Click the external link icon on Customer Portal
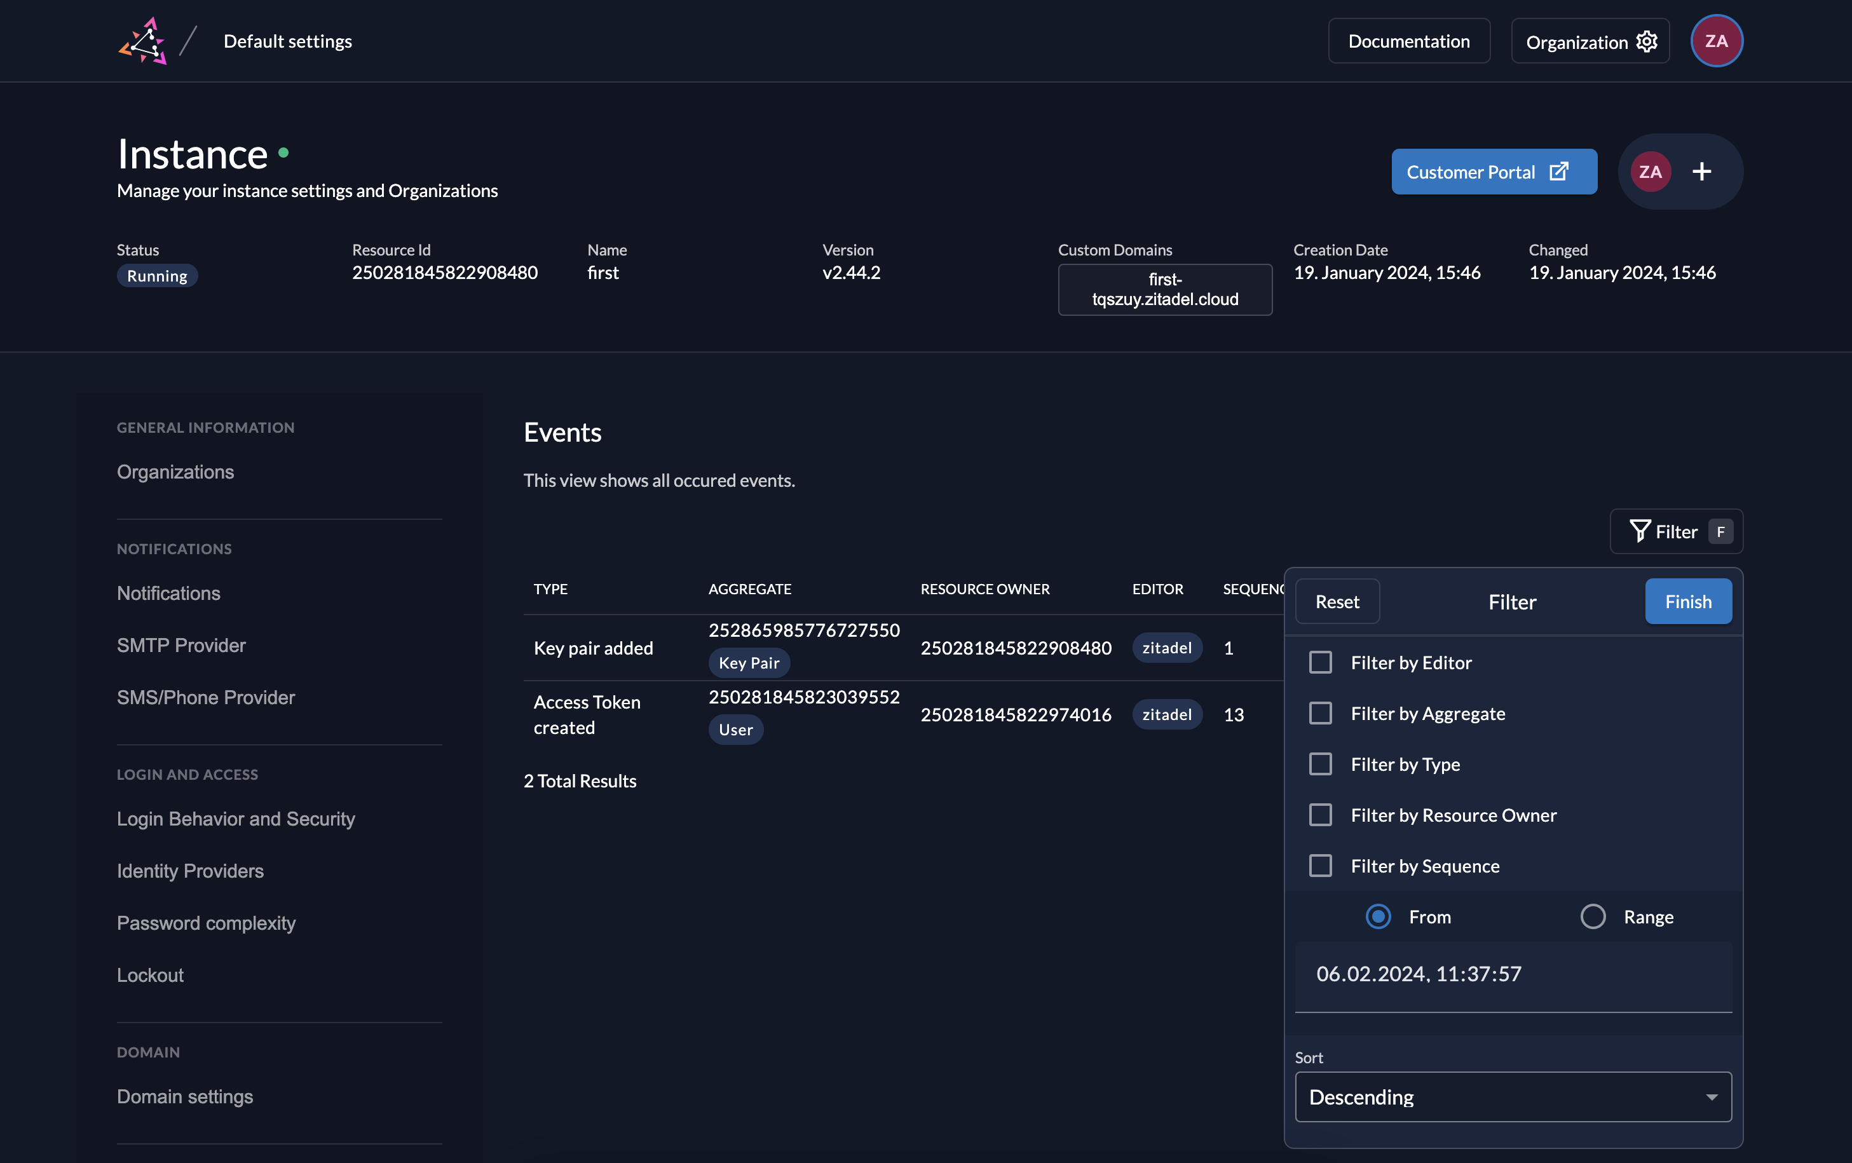 pos(1559,172)
